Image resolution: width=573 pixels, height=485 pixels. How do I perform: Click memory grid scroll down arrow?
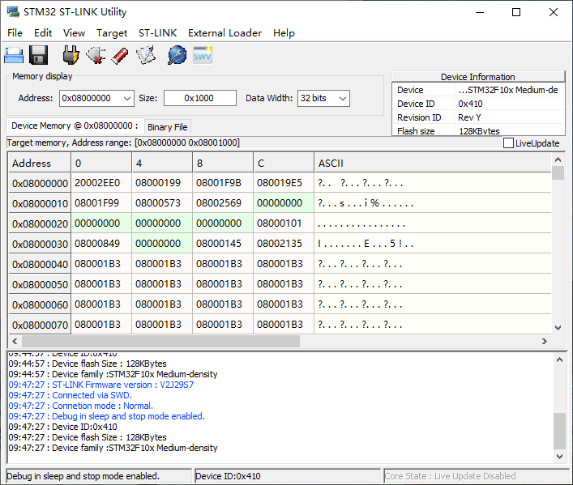click(x=558, y=328)
